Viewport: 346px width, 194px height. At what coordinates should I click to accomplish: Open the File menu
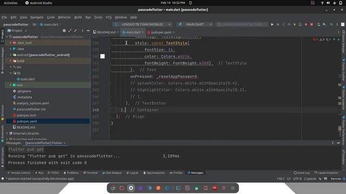(x=4, y=17)
